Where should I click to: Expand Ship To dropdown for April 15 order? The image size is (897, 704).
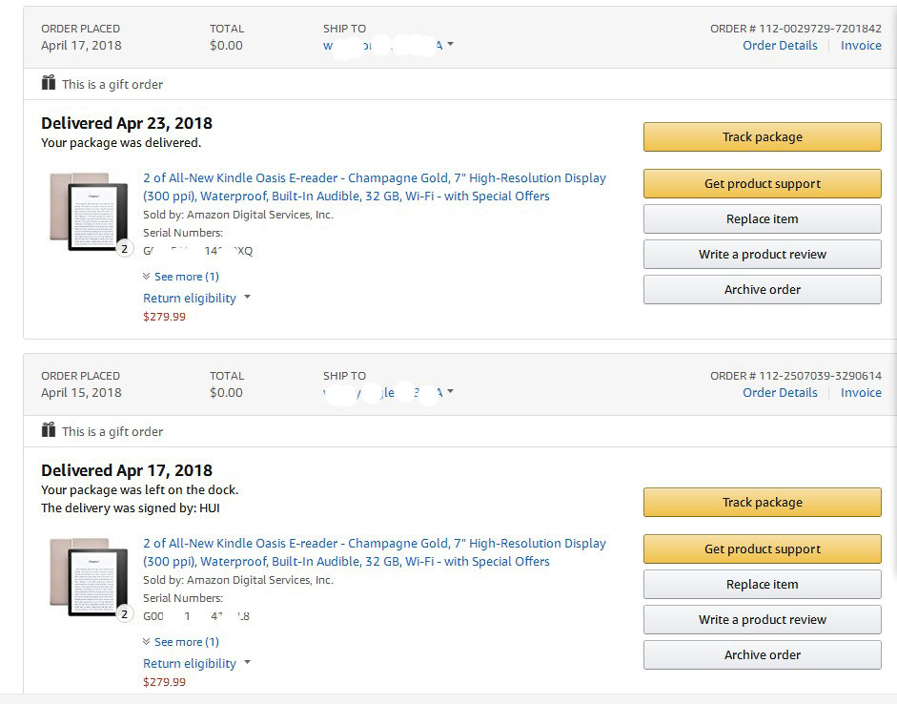click(x=450, y=392)
